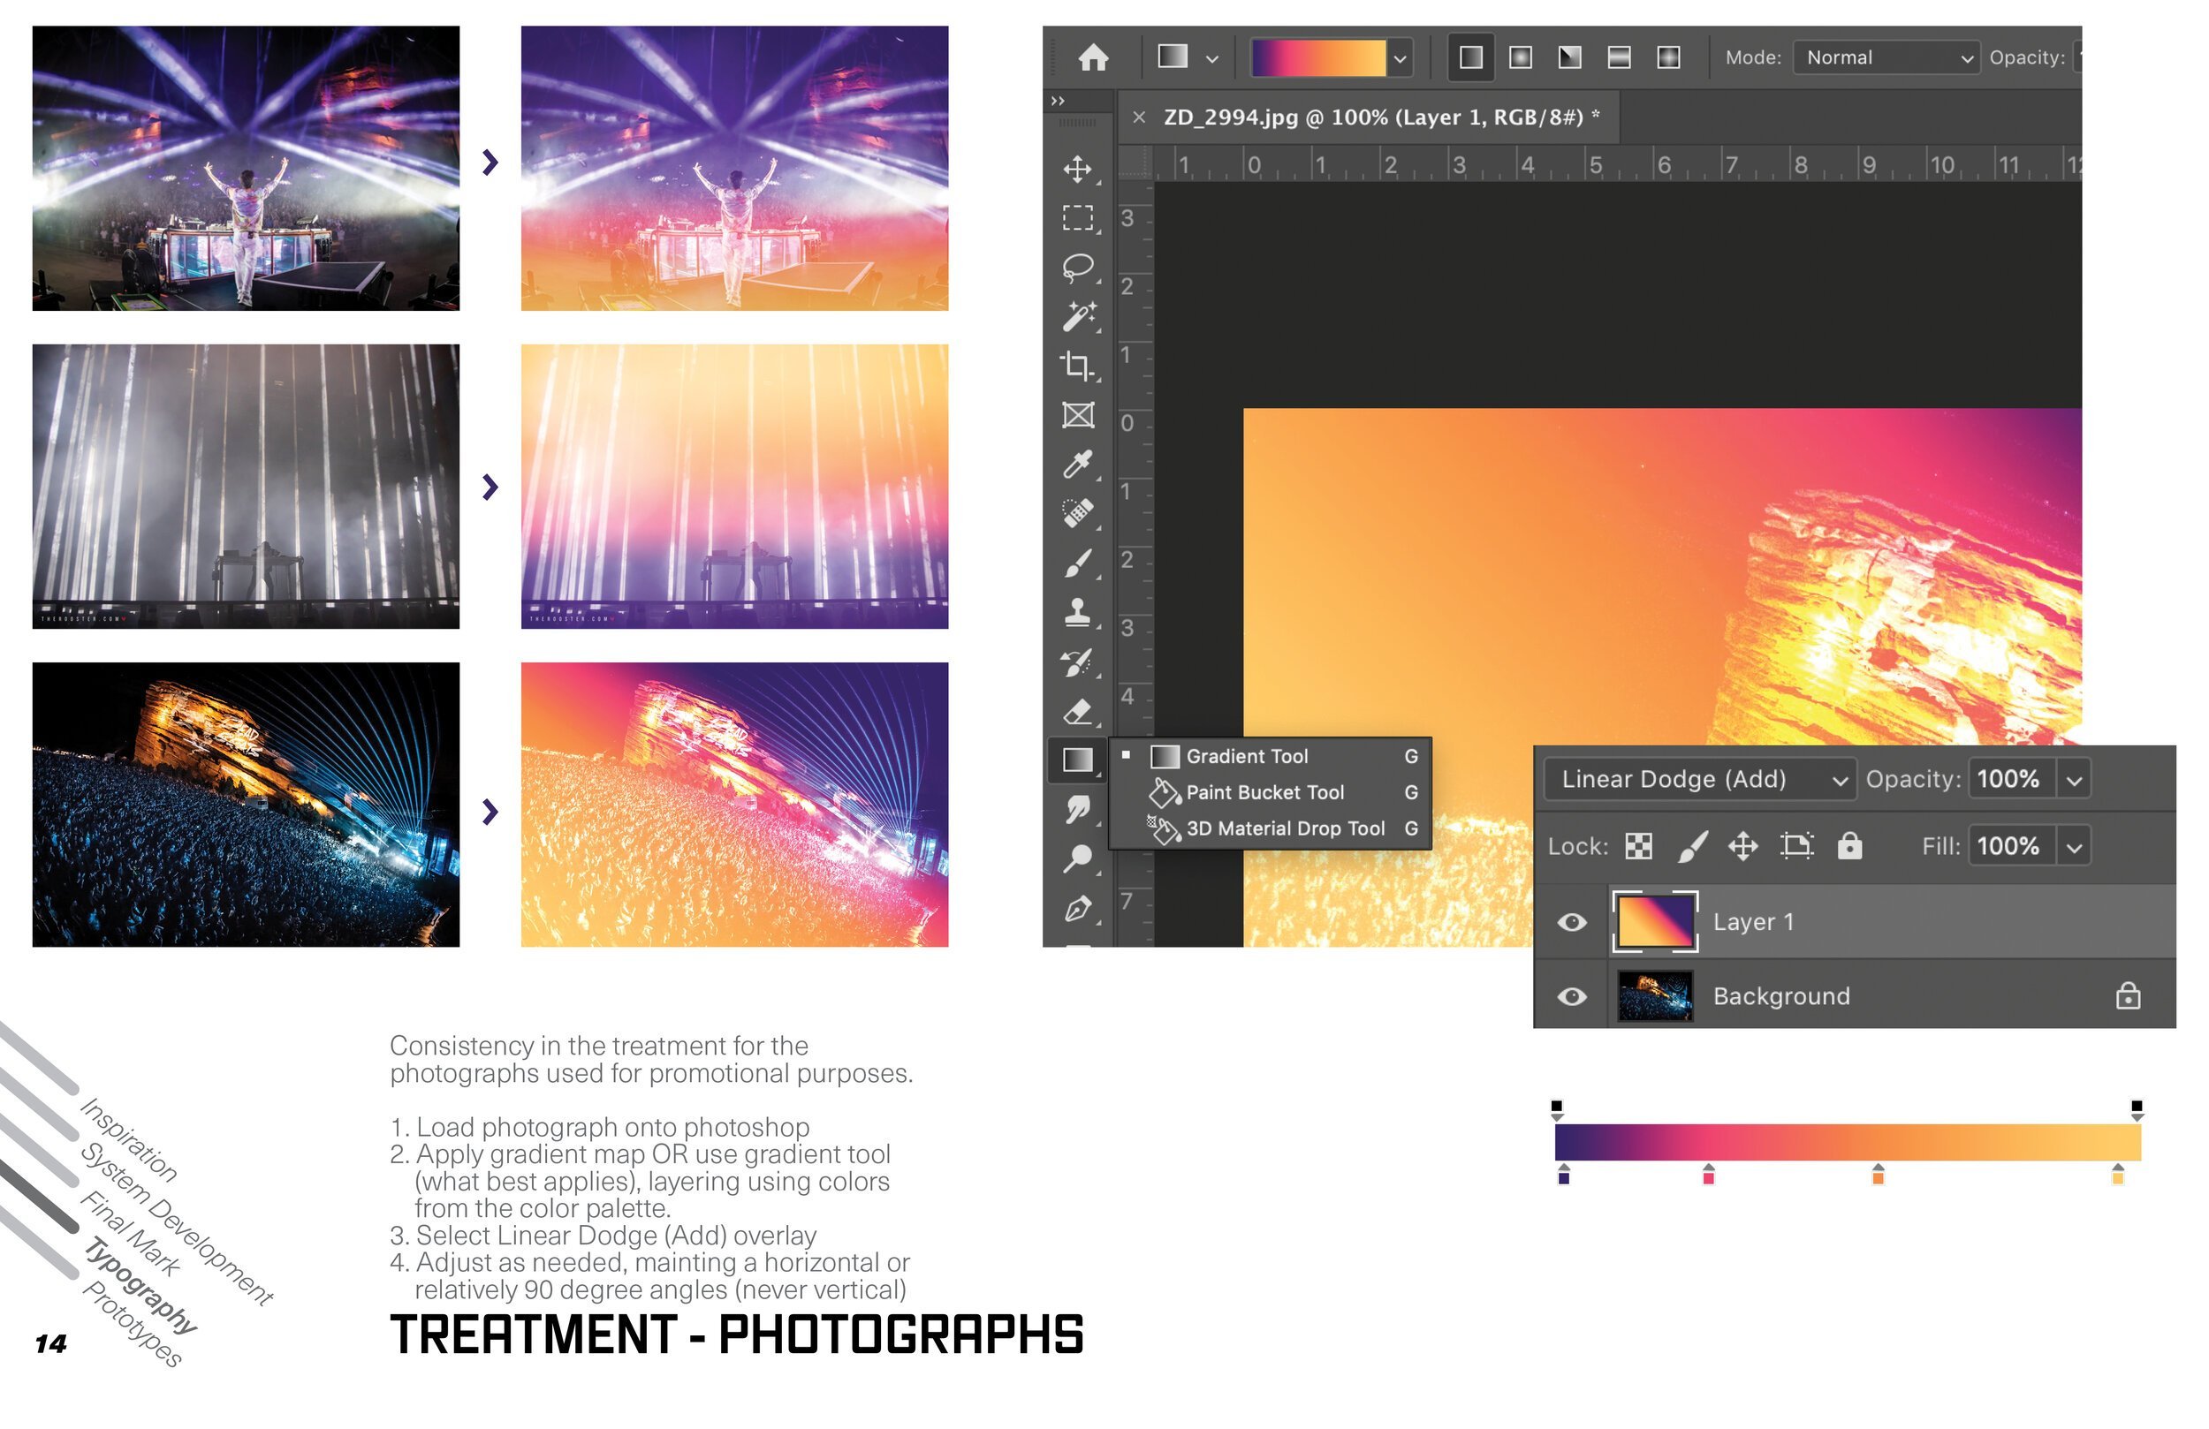
Task: Hide Layer 1 using eye icon
Action: [x=1571, y=922]
